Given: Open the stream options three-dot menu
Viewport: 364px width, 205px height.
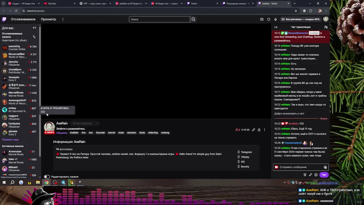Looking at the screenshot, I should pyautogui.click(x=264, y=130).
